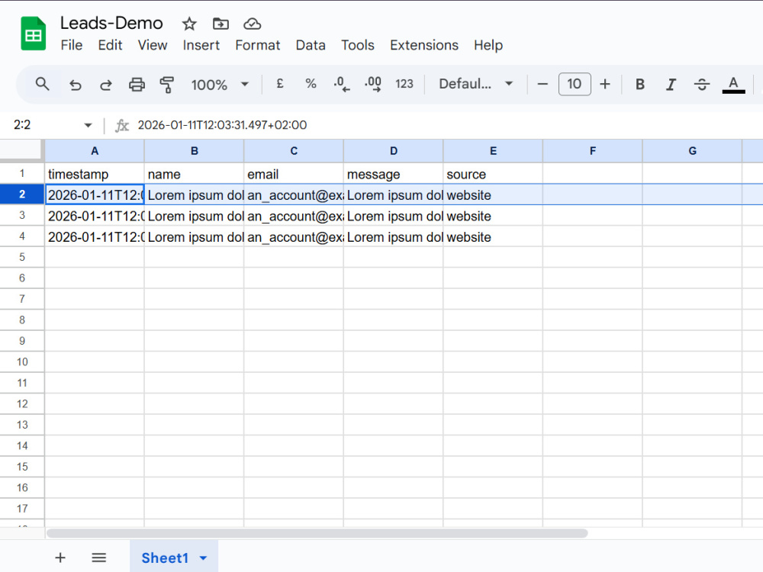Open the Google Sheets home icon

tap(33, 34)
